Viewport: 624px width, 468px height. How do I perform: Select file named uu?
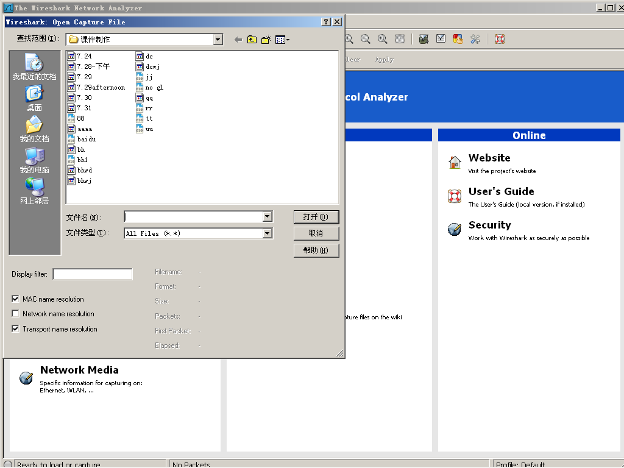point(145,129)
